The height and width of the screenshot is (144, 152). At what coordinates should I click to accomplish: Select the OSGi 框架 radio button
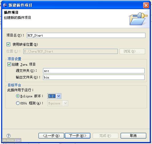(x=18, y=103)
